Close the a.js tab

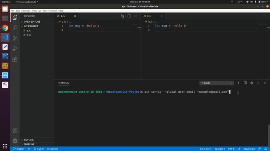(x=75, y=16)
